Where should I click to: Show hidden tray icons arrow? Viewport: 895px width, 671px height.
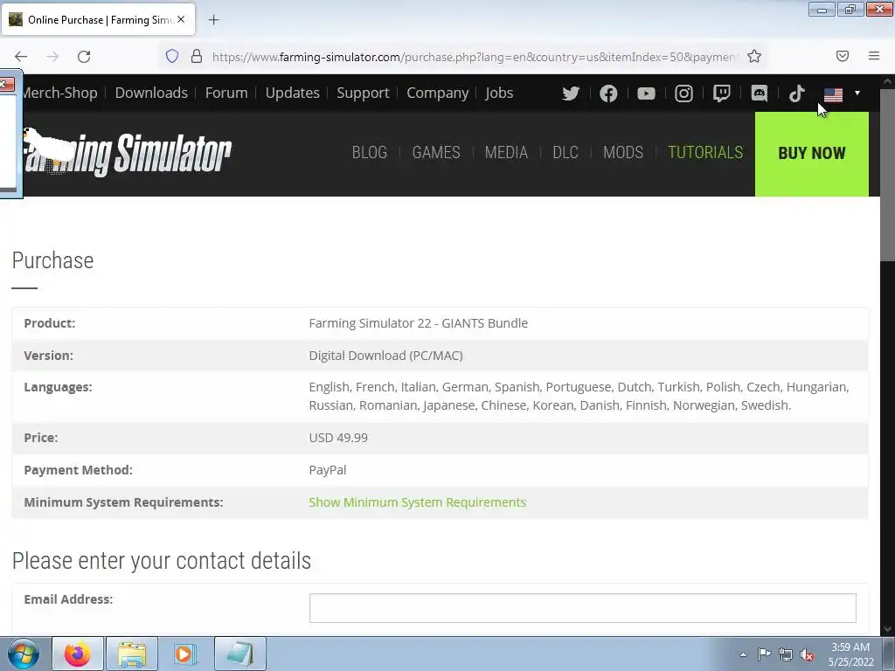[x=743, y=654]
